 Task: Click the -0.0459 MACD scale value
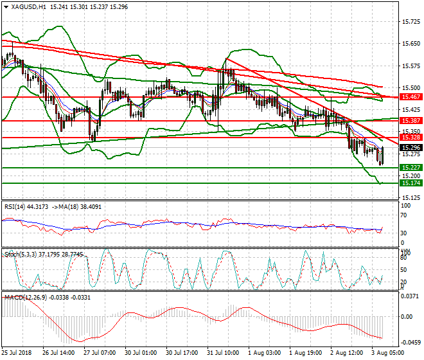pyautogui.click(x=410, y=343)
